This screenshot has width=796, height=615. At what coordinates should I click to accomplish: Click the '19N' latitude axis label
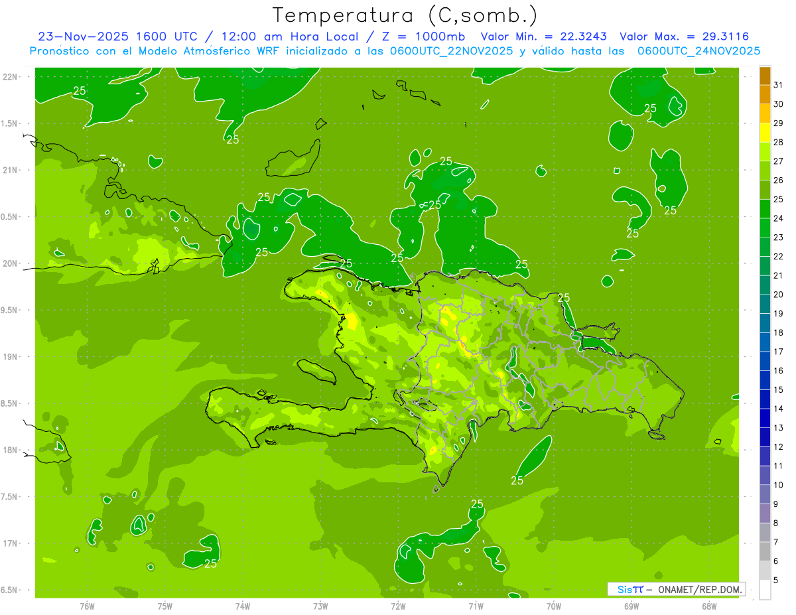[10, 356]
